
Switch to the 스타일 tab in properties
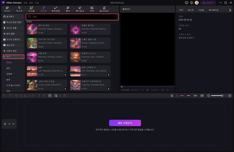tap(201, 10)
